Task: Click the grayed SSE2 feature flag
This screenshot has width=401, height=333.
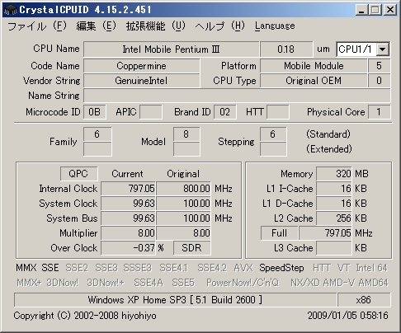Action: (x=77, y=268)
